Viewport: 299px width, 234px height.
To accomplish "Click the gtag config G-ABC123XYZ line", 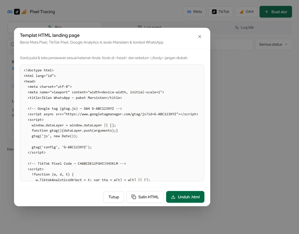I will pos(62,147).
